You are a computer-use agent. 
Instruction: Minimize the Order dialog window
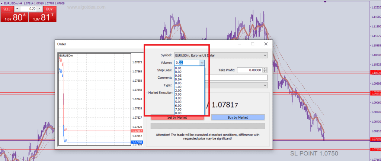coord(240,44)
